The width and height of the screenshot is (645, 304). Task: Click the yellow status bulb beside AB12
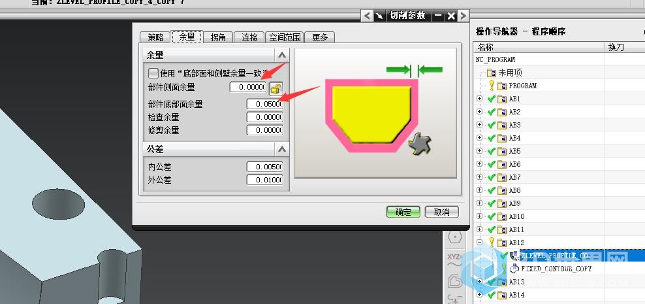(x=491, y=242)
